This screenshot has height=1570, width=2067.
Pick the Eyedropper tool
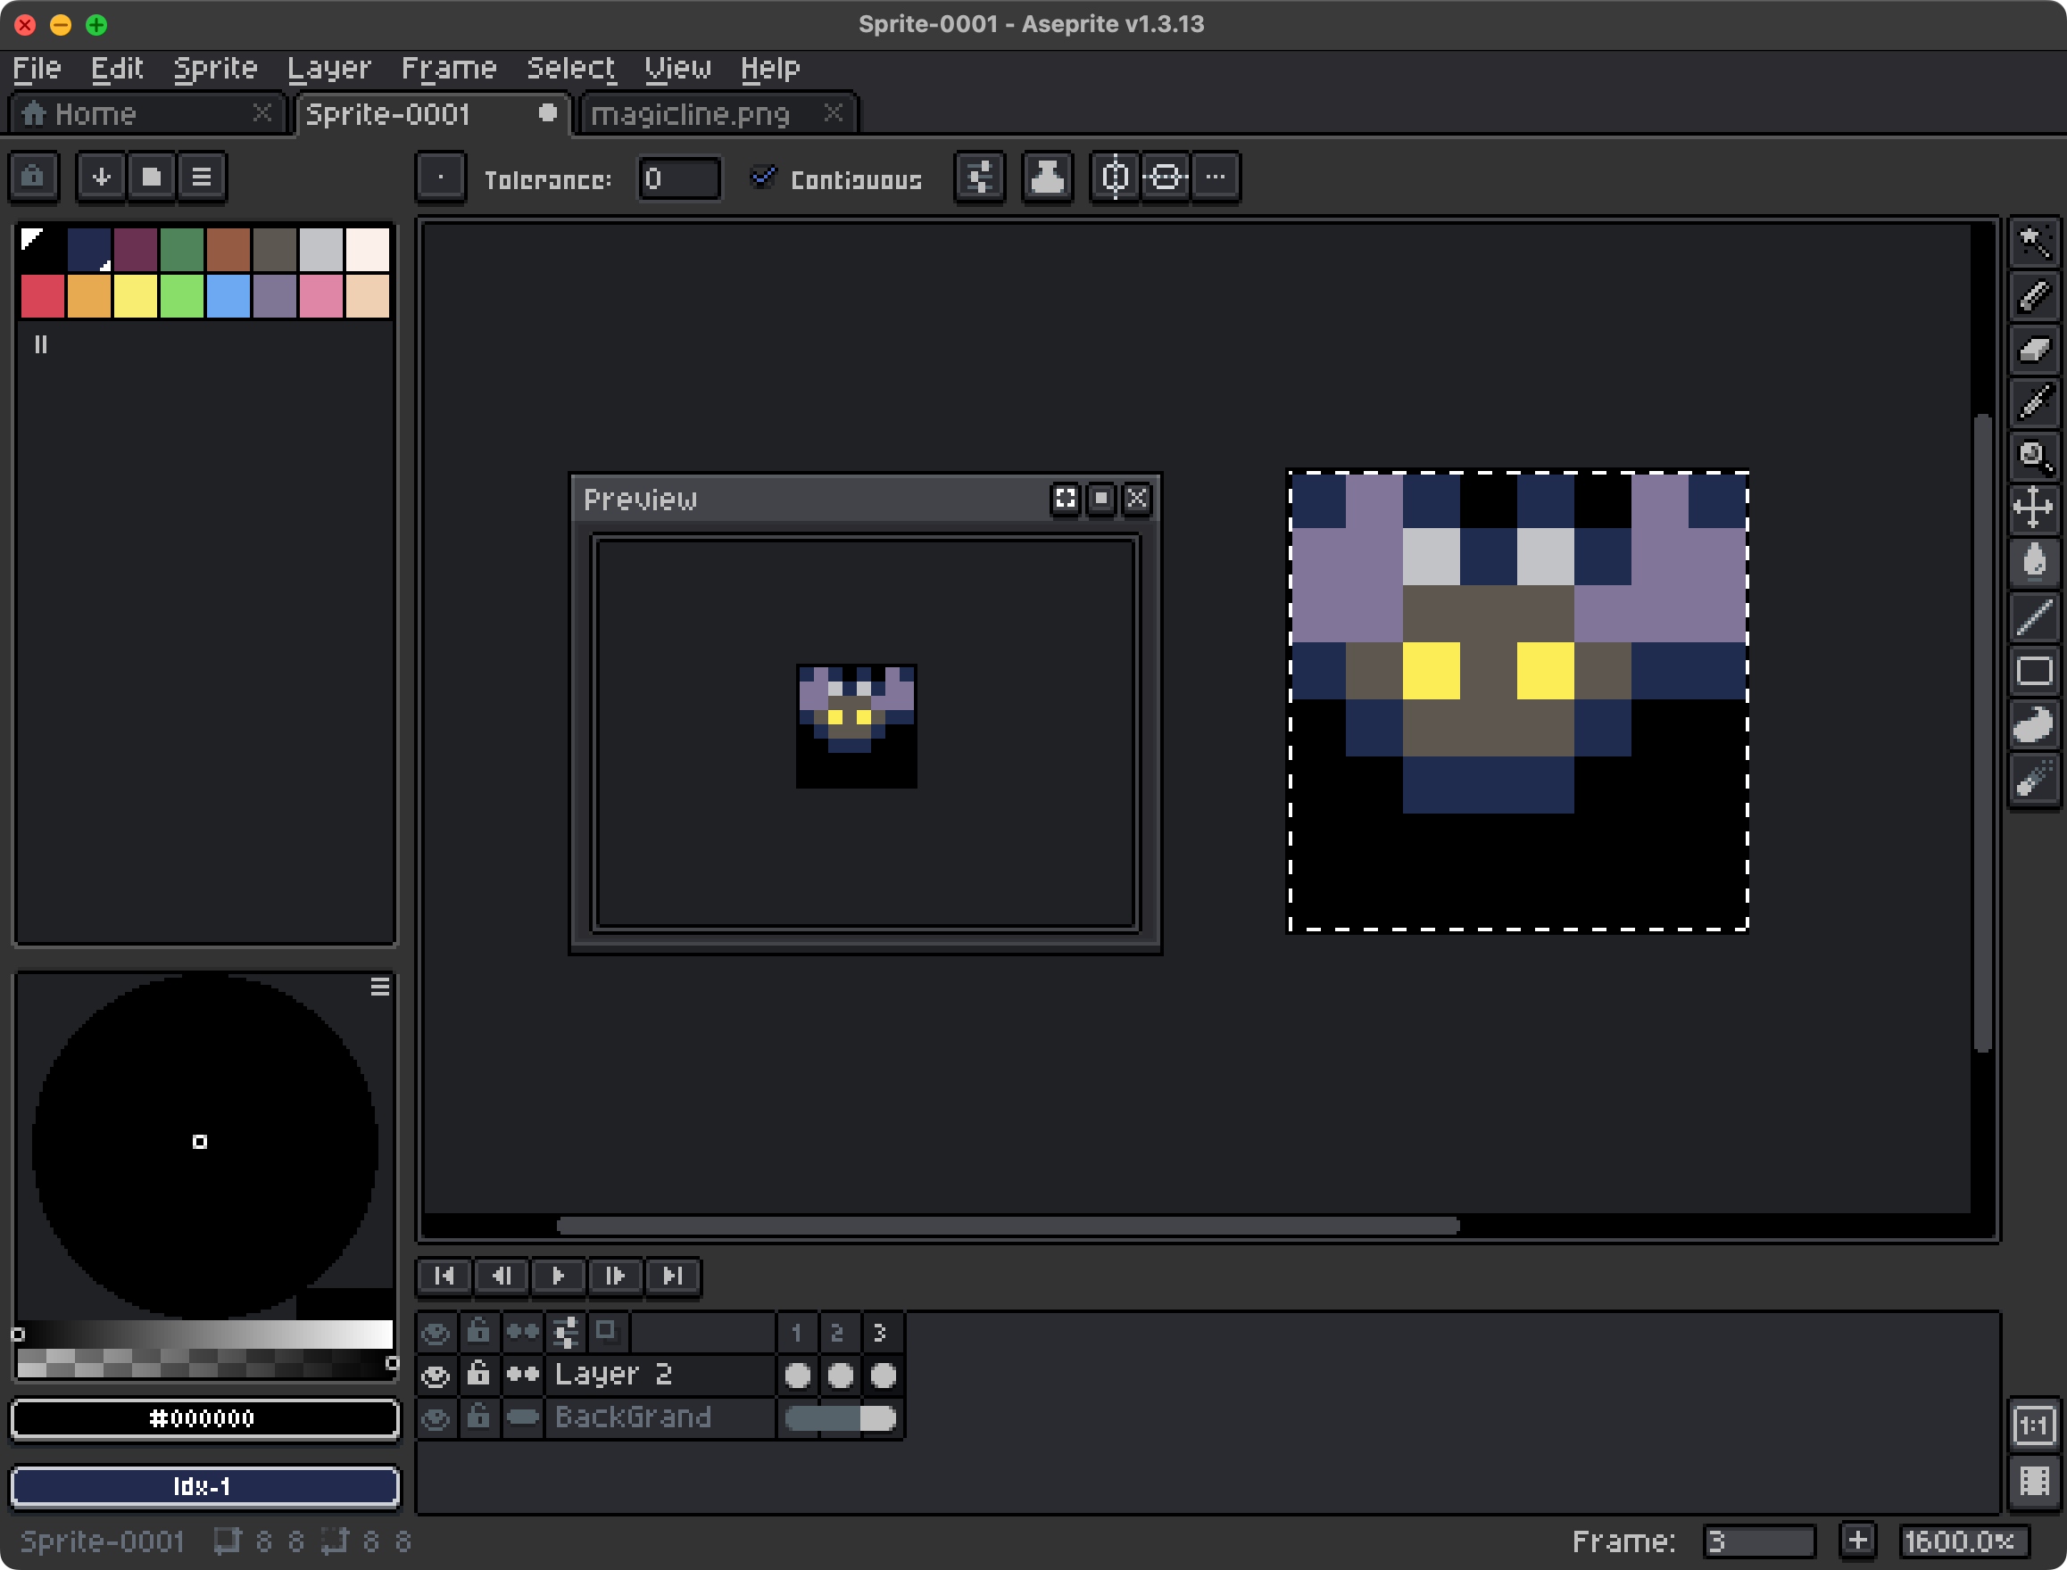coord(2034,404)
